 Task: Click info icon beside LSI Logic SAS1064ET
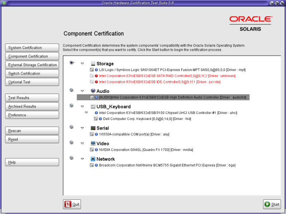(96, 70)
